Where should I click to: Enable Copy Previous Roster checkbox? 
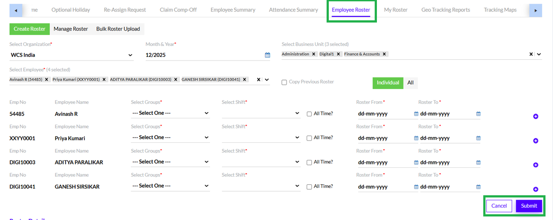(x=284, y=82)
